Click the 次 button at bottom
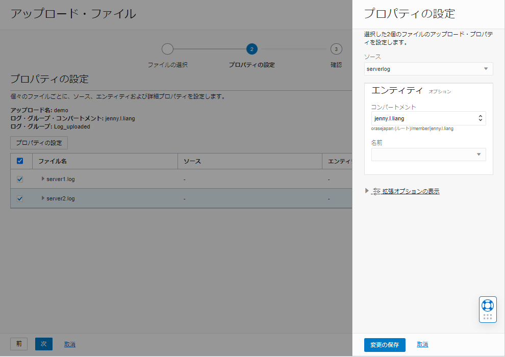 tap(43, 344)
